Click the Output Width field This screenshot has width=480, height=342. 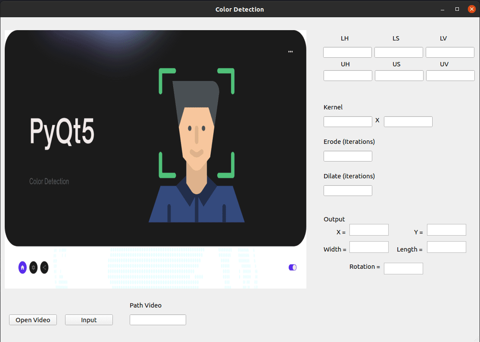369,247
